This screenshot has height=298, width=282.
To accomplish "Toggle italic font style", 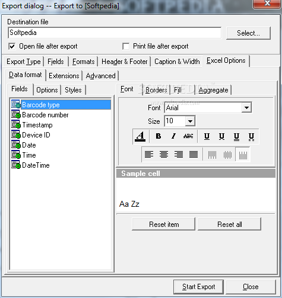I will (x=173, y=136).
